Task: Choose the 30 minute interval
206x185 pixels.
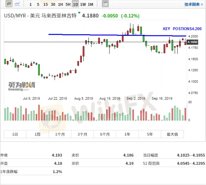Action: (53, 4)
